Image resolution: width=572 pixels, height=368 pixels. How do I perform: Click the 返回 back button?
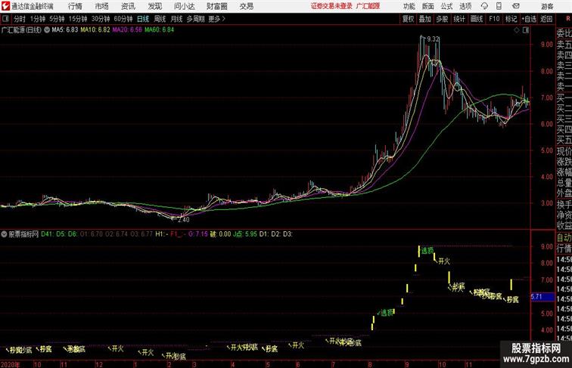(546, 19)
